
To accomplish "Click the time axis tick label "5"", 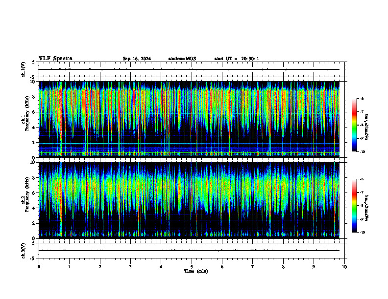I will click(x=192, y=267).
